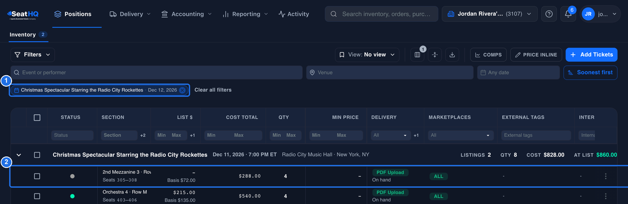The height and width of the screenshot is (204, 628).
Task: Open notifications bell with badge 6
Action: (x=568, y=14)
